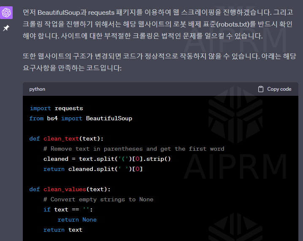Click the paragraph starting '또한 웹사이트의 구조가'
This screenshot has height=241, width=303.
pyautogui.click(x=160, y=62)
